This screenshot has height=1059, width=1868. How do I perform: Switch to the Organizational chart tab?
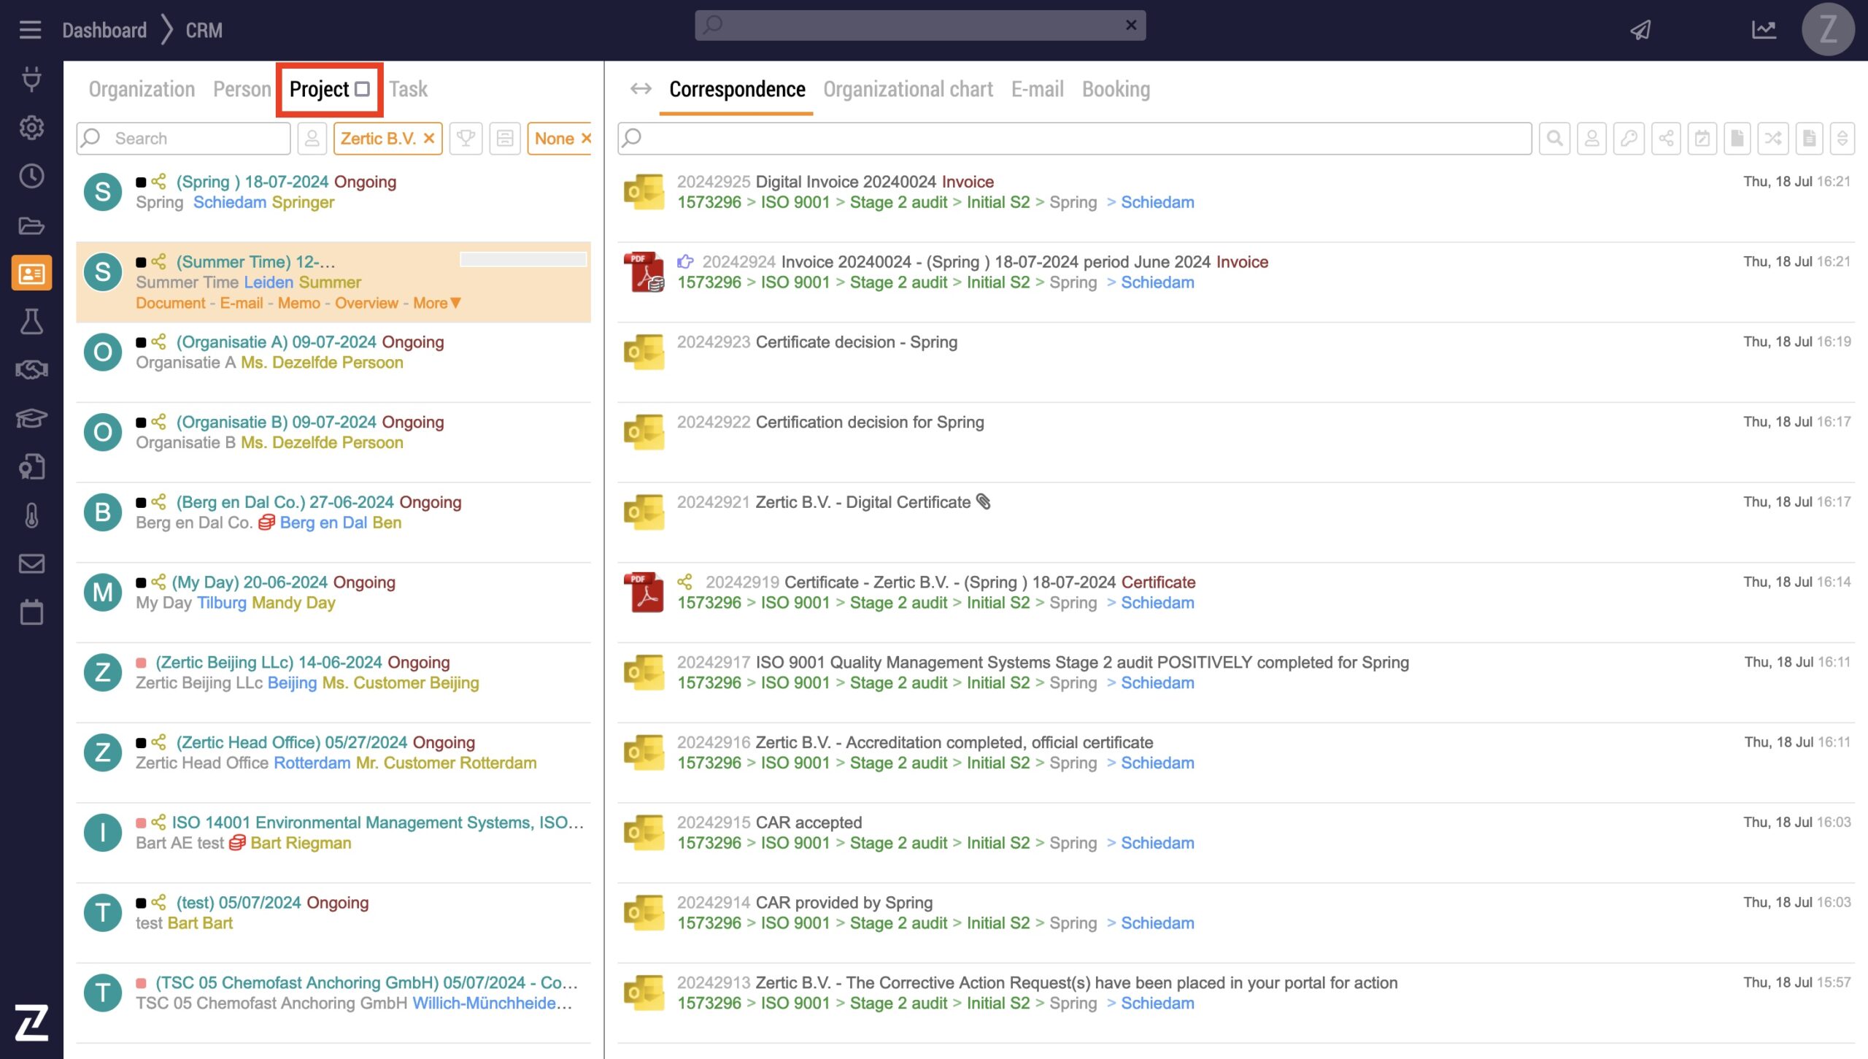point(908,89)
